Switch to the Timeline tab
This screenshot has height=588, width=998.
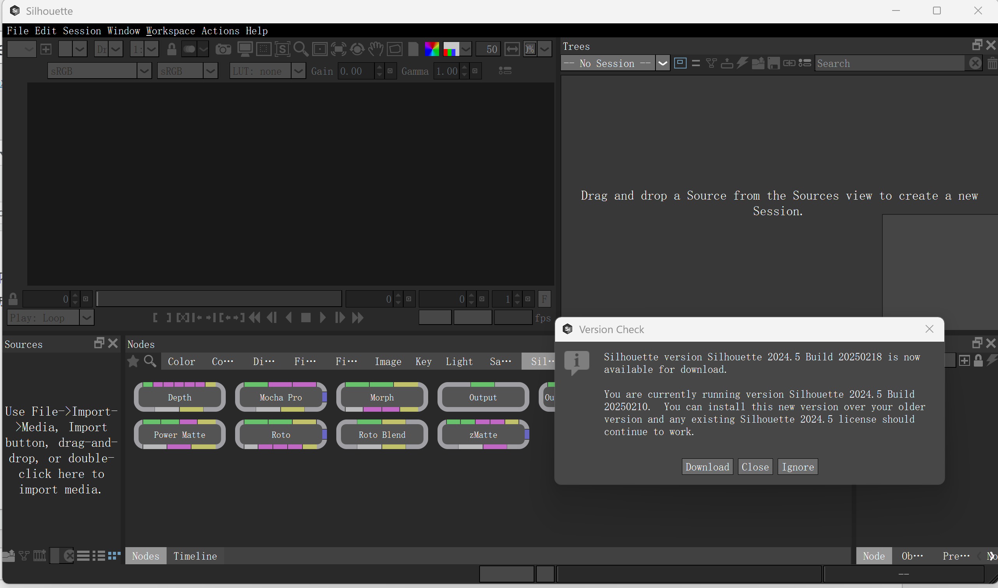click(x=195, y=556)
